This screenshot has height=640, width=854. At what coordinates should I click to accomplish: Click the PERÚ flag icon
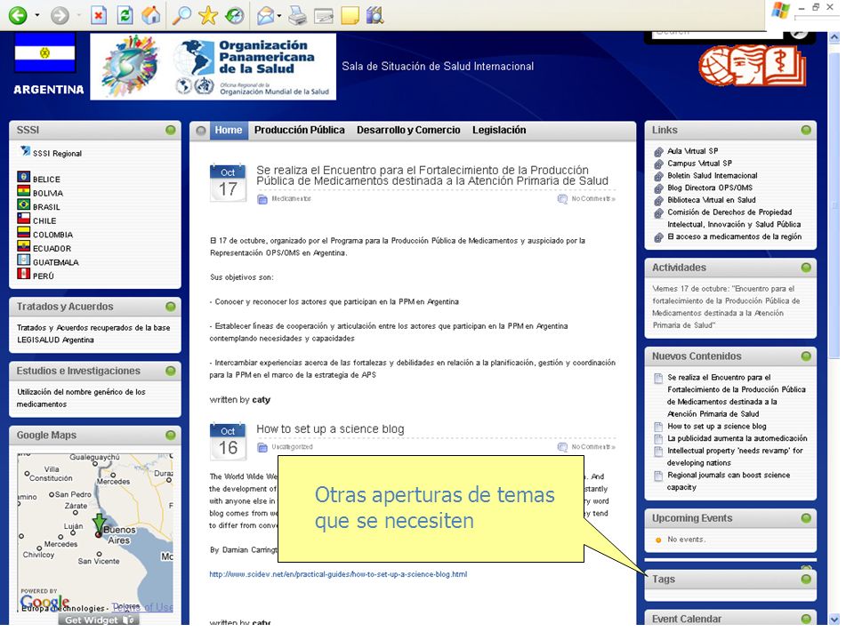tap(23, 273)
